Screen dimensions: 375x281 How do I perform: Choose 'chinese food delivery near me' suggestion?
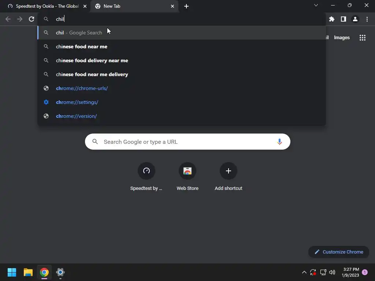coord(182,60)
